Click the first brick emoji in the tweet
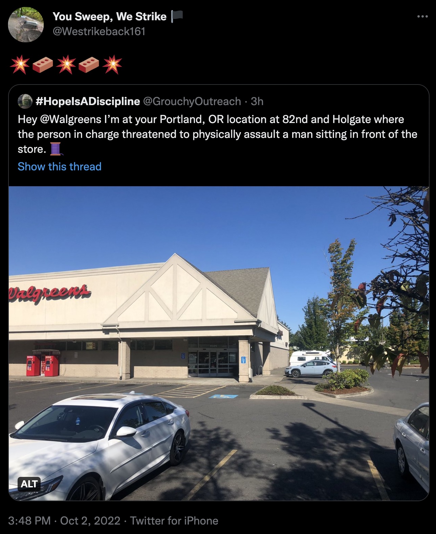 coord(43,64)
